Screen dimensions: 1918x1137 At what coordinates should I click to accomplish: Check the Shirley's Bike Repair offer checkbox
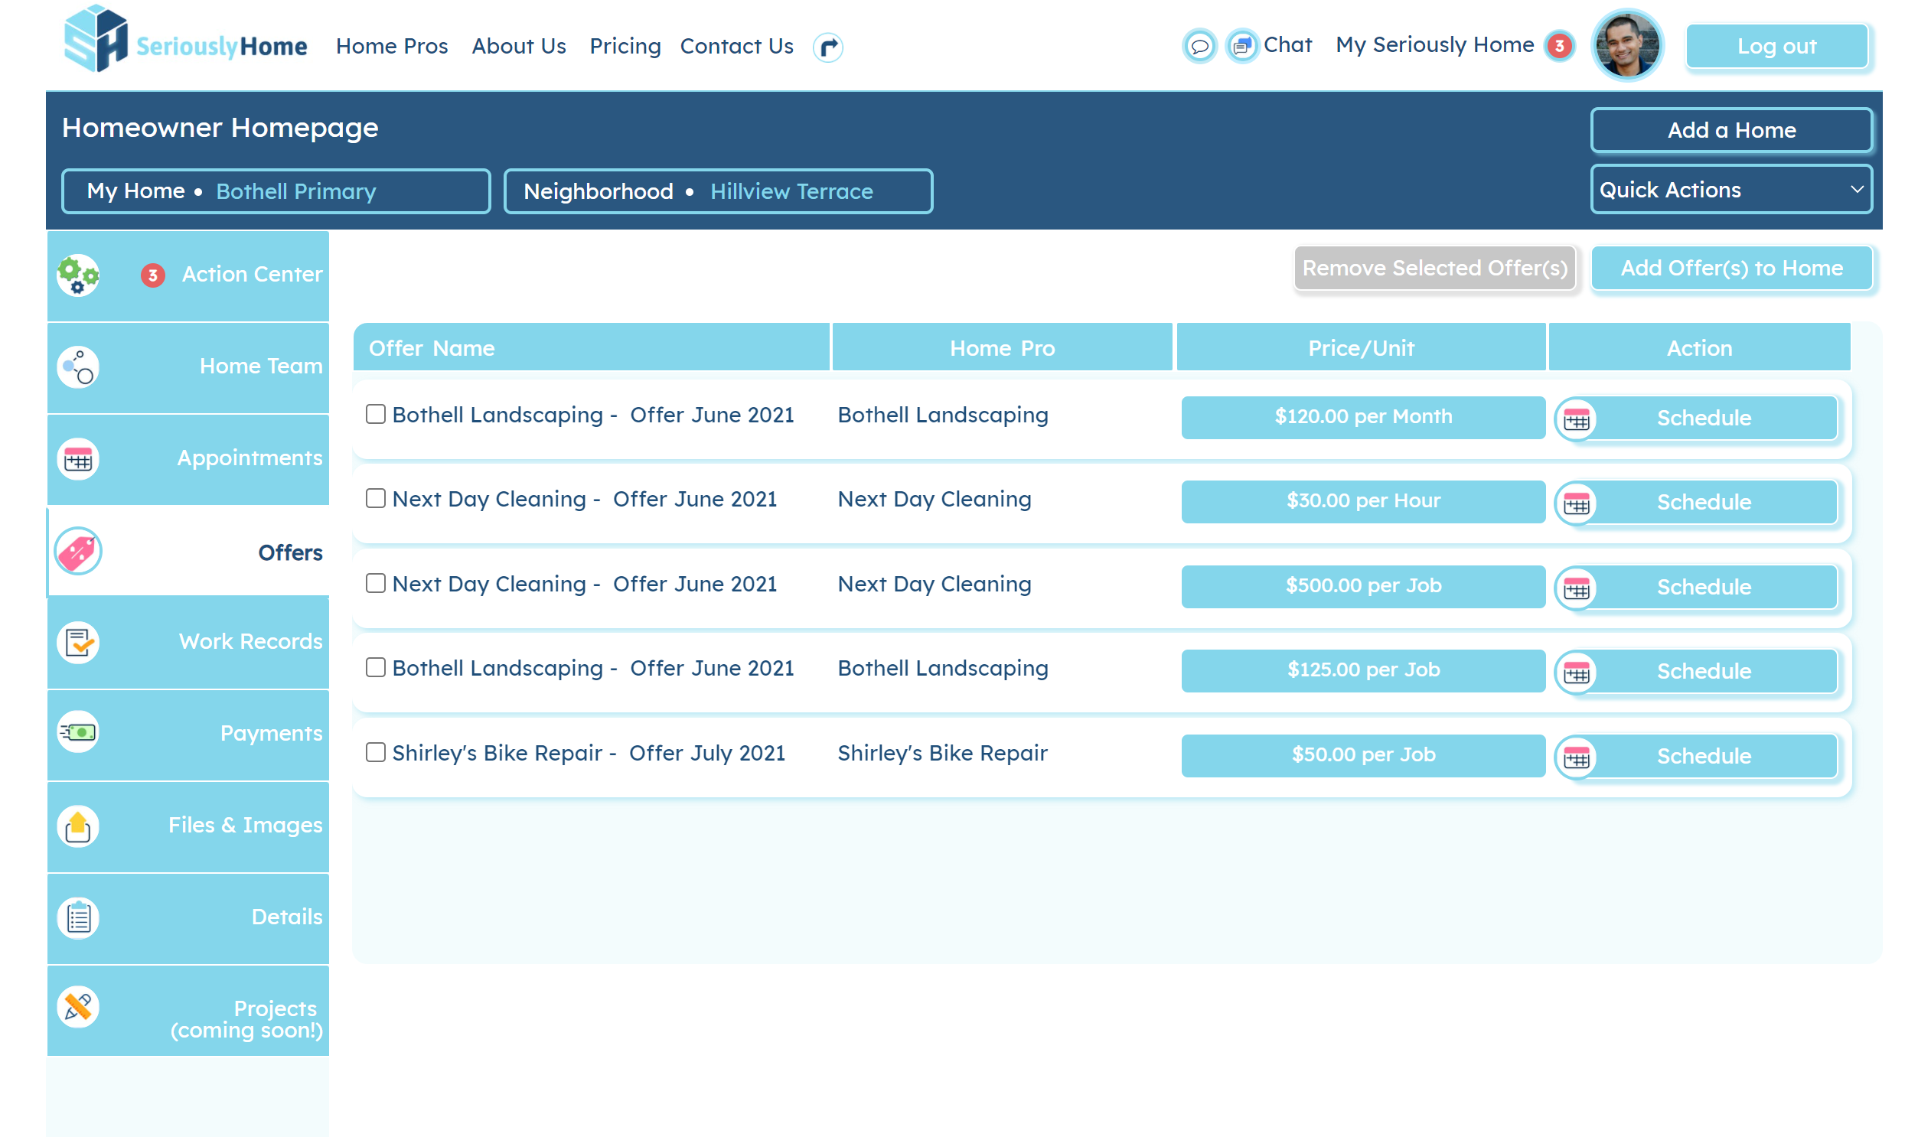(x=376, y=752)
